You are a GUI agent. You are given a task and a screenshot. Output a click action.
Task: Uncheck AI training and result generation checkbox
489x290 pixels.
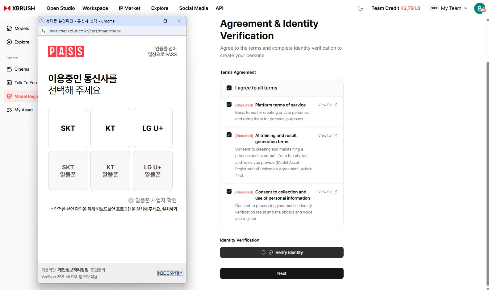(x=229, y=135)
